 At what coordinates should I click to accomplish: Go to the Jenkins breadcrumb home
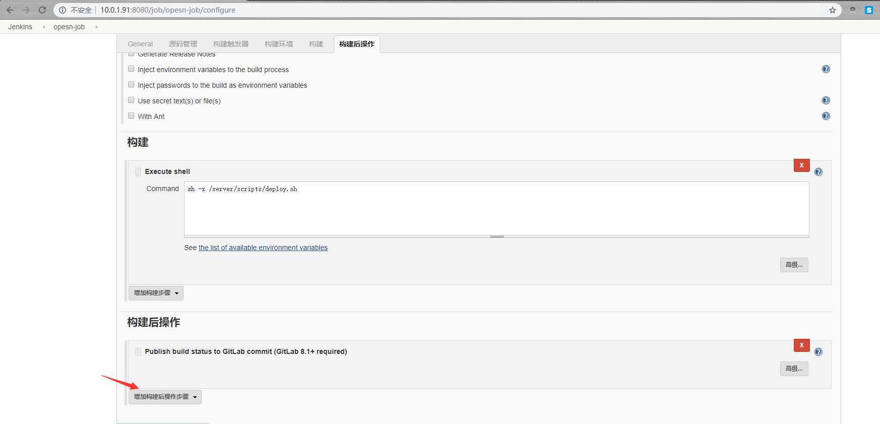click(x=20, y=27)
